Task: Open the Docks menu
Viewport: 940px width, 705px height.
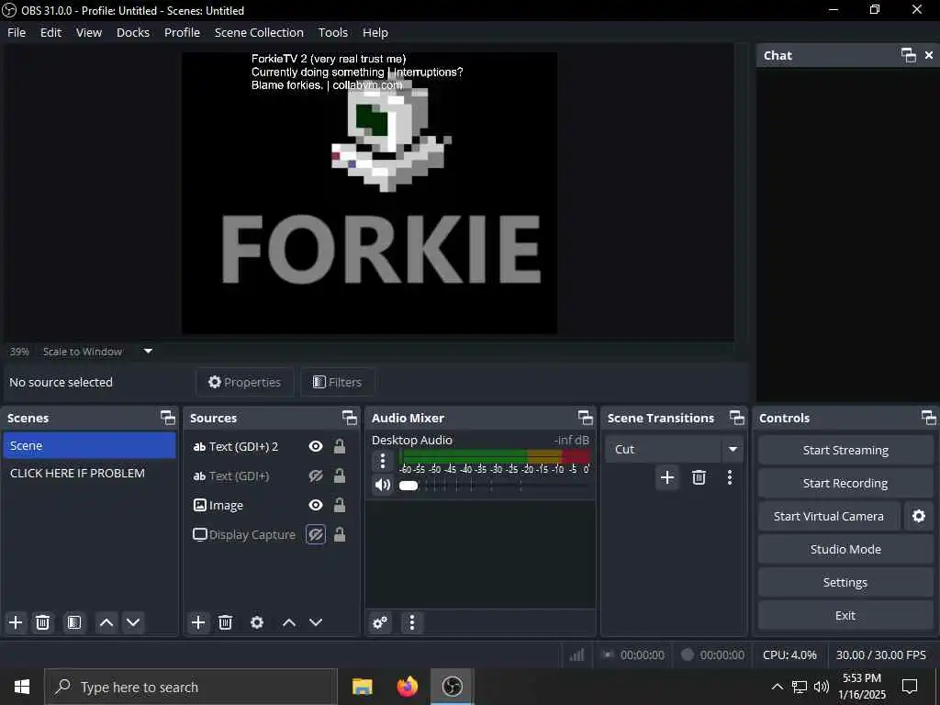Action: click(133, 32)
